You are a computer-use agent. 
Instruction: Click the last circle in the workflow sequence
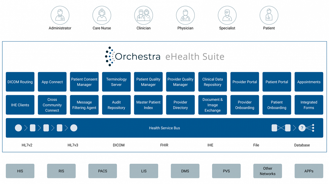click(x=74, y=128)
